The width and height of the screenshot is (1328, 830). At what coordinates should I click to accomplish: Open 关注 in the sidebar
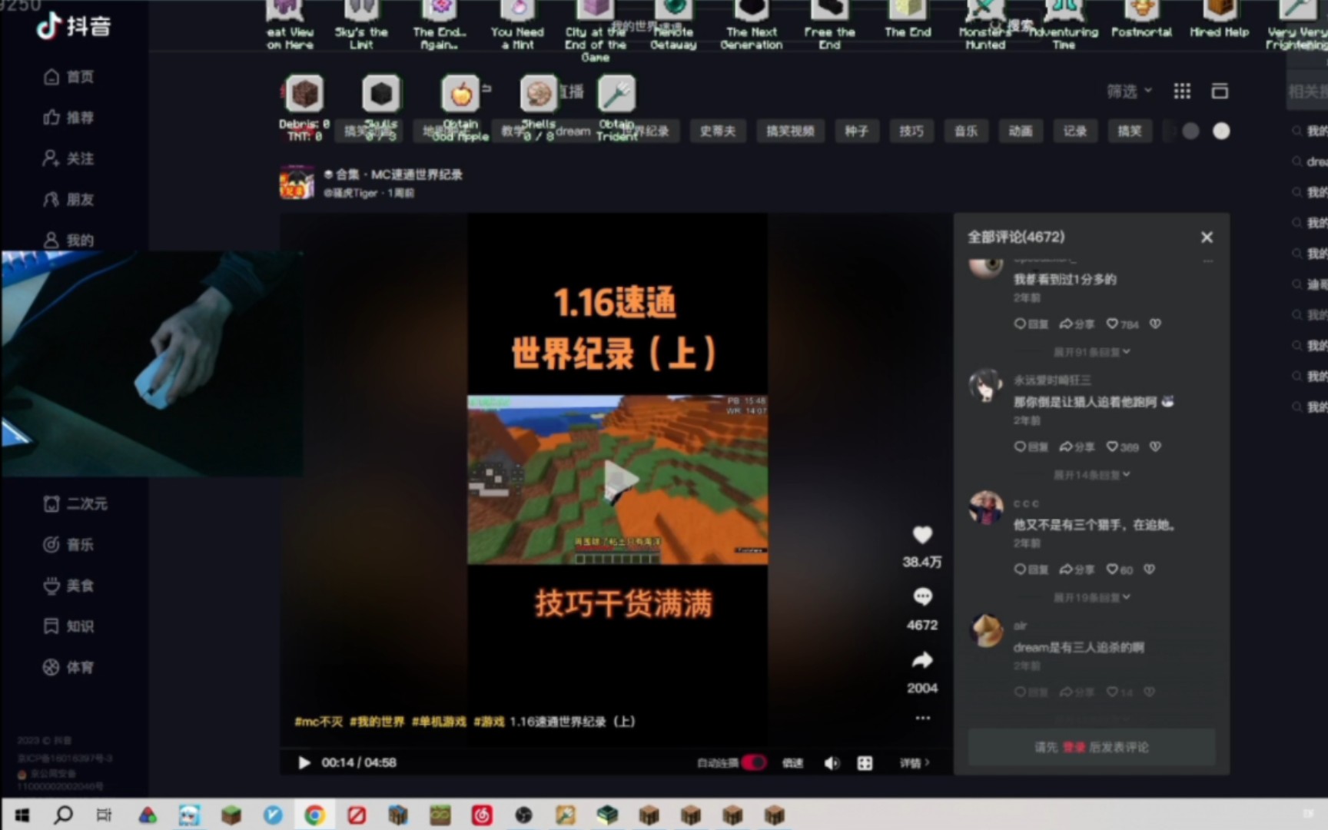tap(68, 158)
